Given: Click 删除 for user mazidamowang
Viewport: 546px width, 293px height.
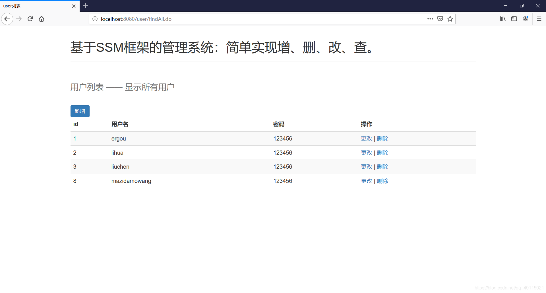Looking at the screenshot, I should point(382,181).
